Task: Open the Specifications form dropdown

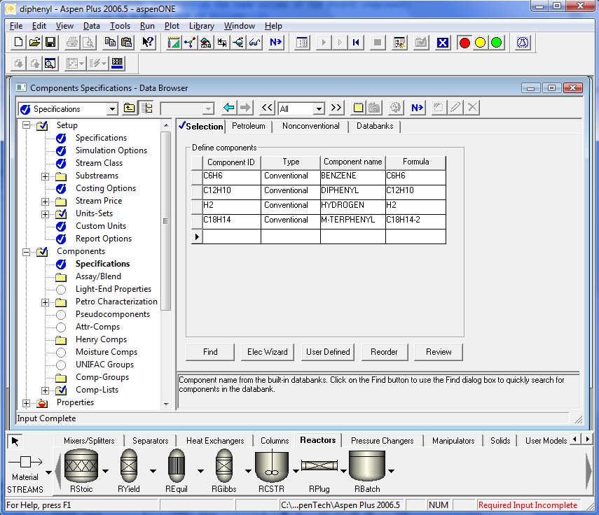Action: [111, 109]
